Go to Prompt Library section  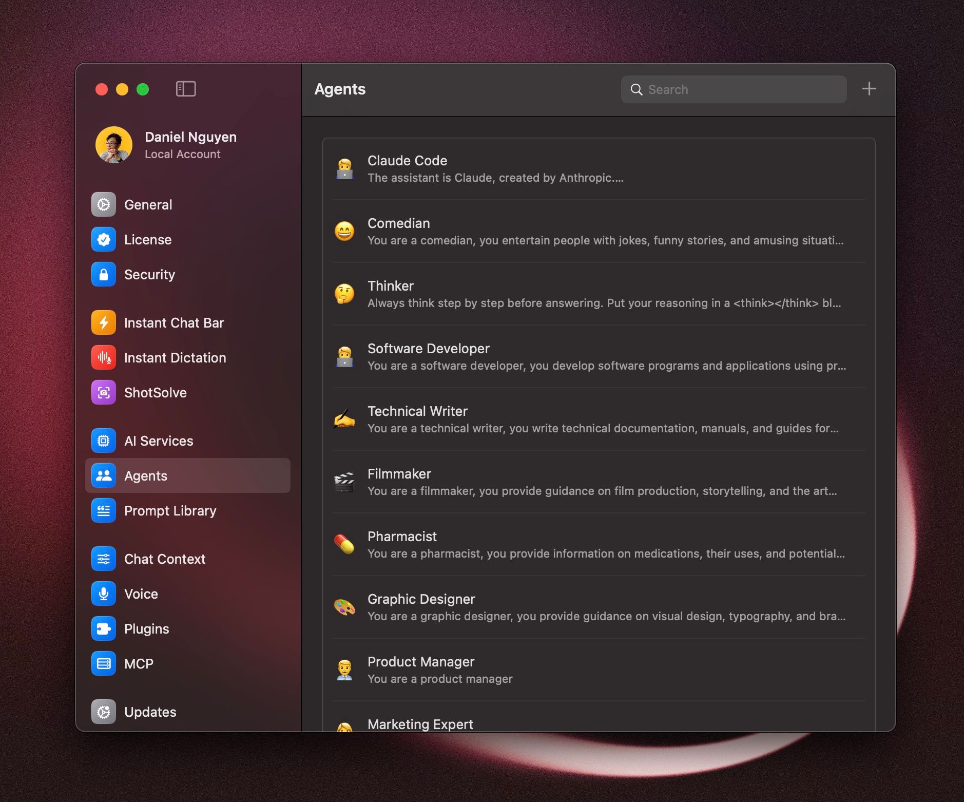pyautogui.click(x=170, y=511)
